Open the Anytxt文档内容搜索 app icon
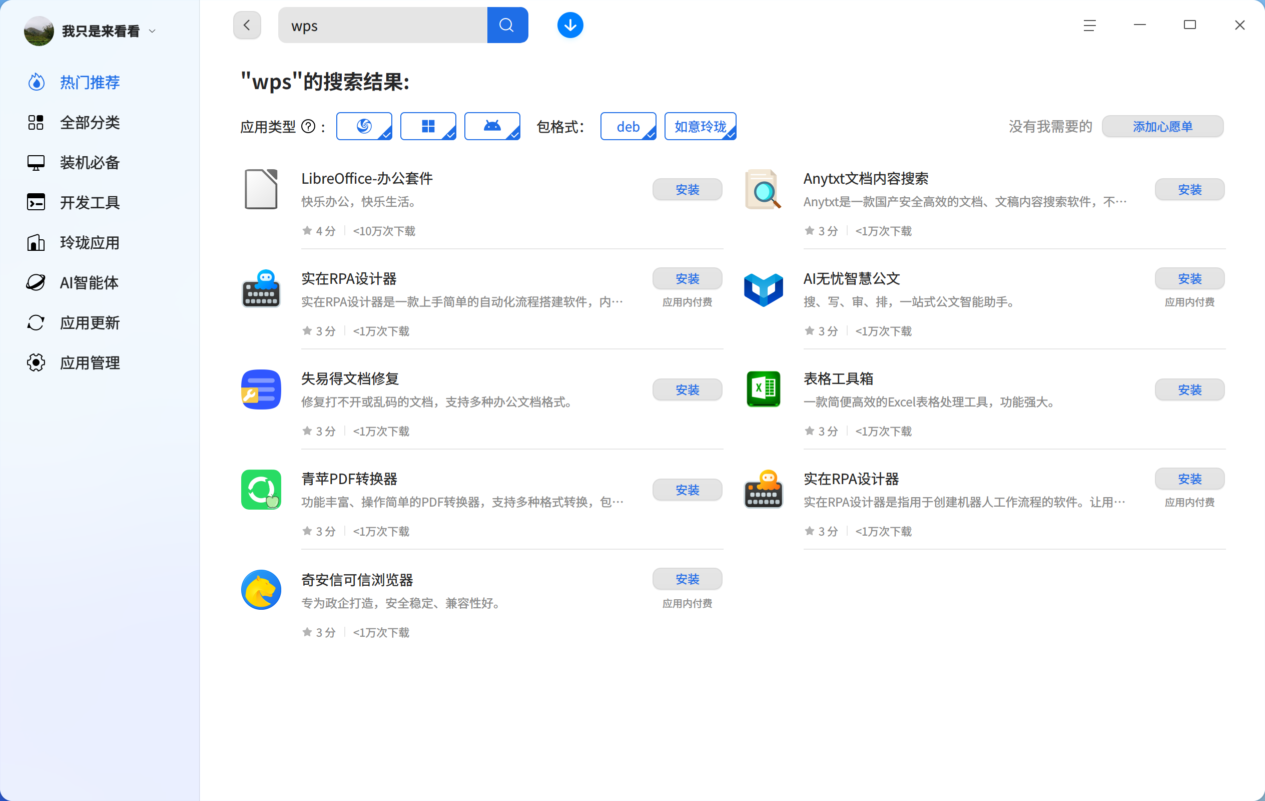Image resolution: width=1265 pixels, height=801 pixels. 763,189
